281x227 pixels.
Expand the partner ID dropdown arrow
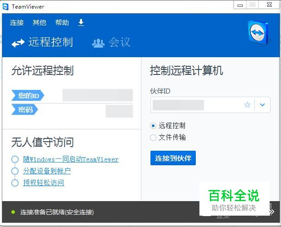coord(262,105)
